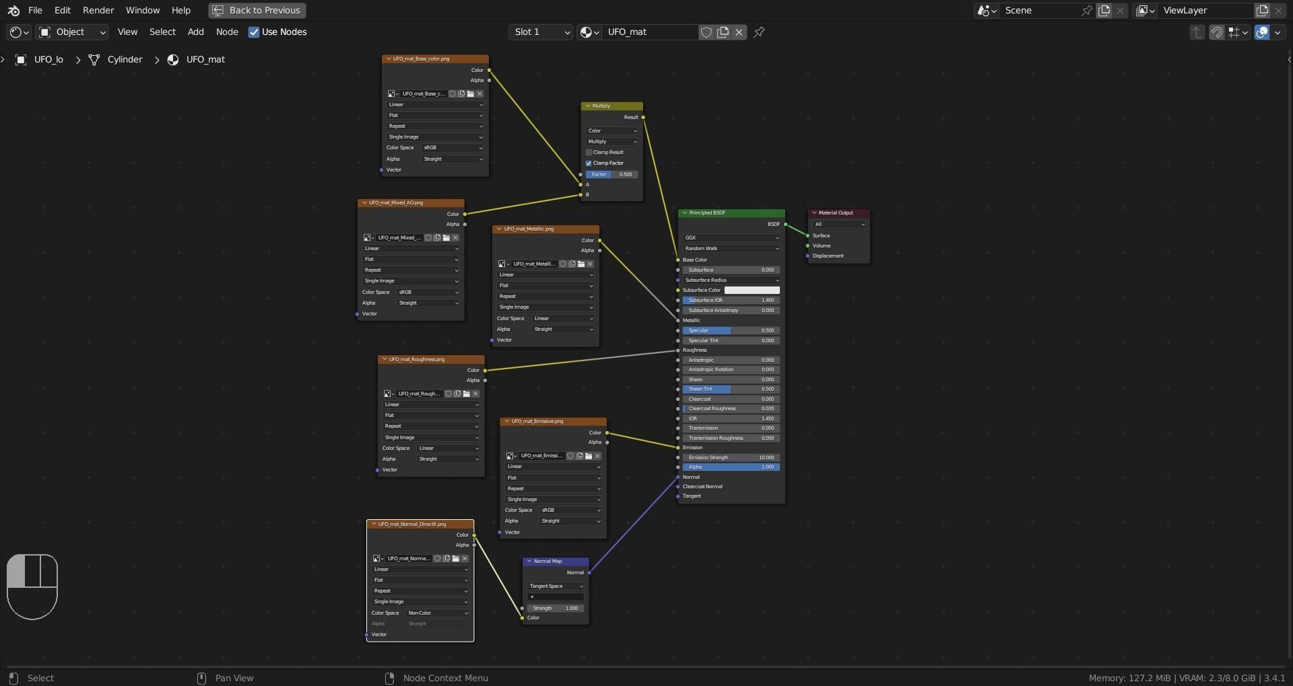Duplicate the UFO_mat material with new-material icon

pos(723,32)
